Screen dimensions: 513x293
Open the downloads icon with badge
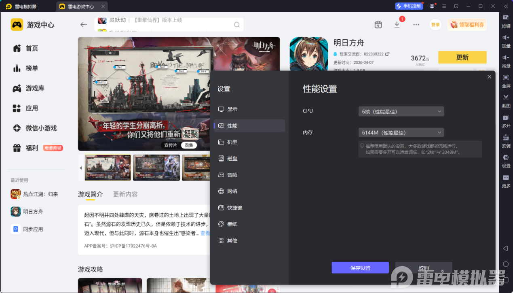397,24
